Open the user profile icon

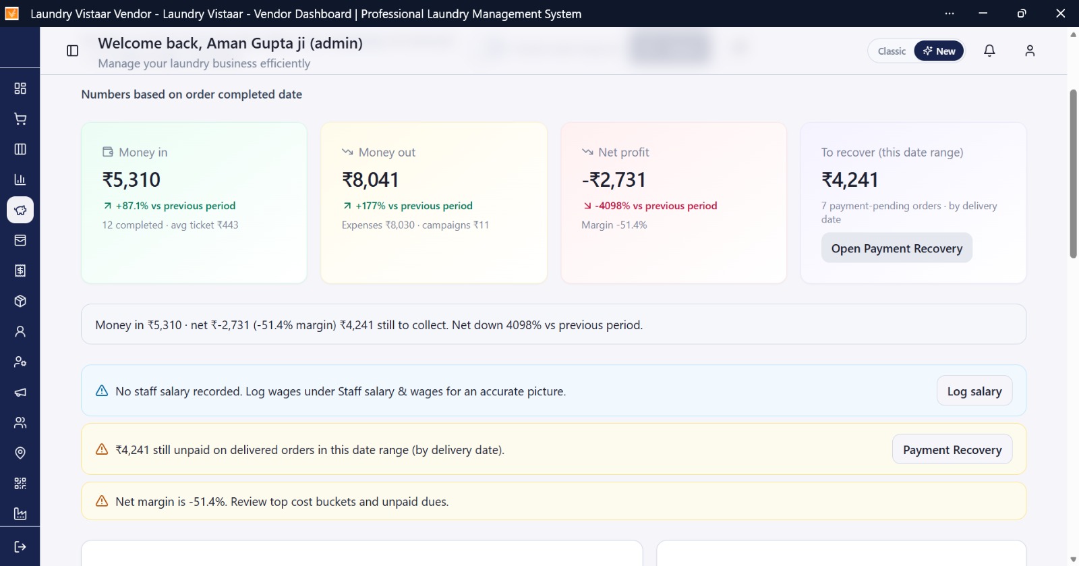(1030, 51)
